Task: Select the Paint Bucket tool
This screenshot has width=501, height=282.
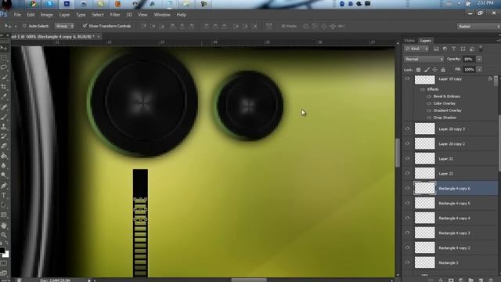Action: click(4, 156)
